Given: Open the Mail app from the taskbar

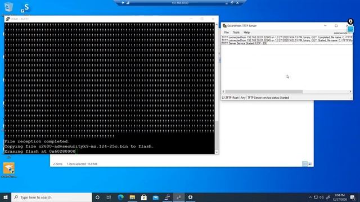Looking at the screenshot, I should (156, 197).
